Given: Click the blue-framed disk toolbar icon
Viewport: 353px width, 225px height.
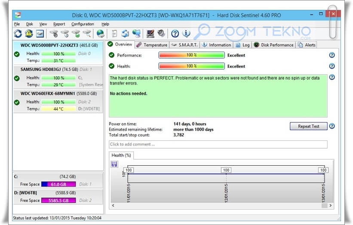Looking at the screenshot, I should coord(40,34).
